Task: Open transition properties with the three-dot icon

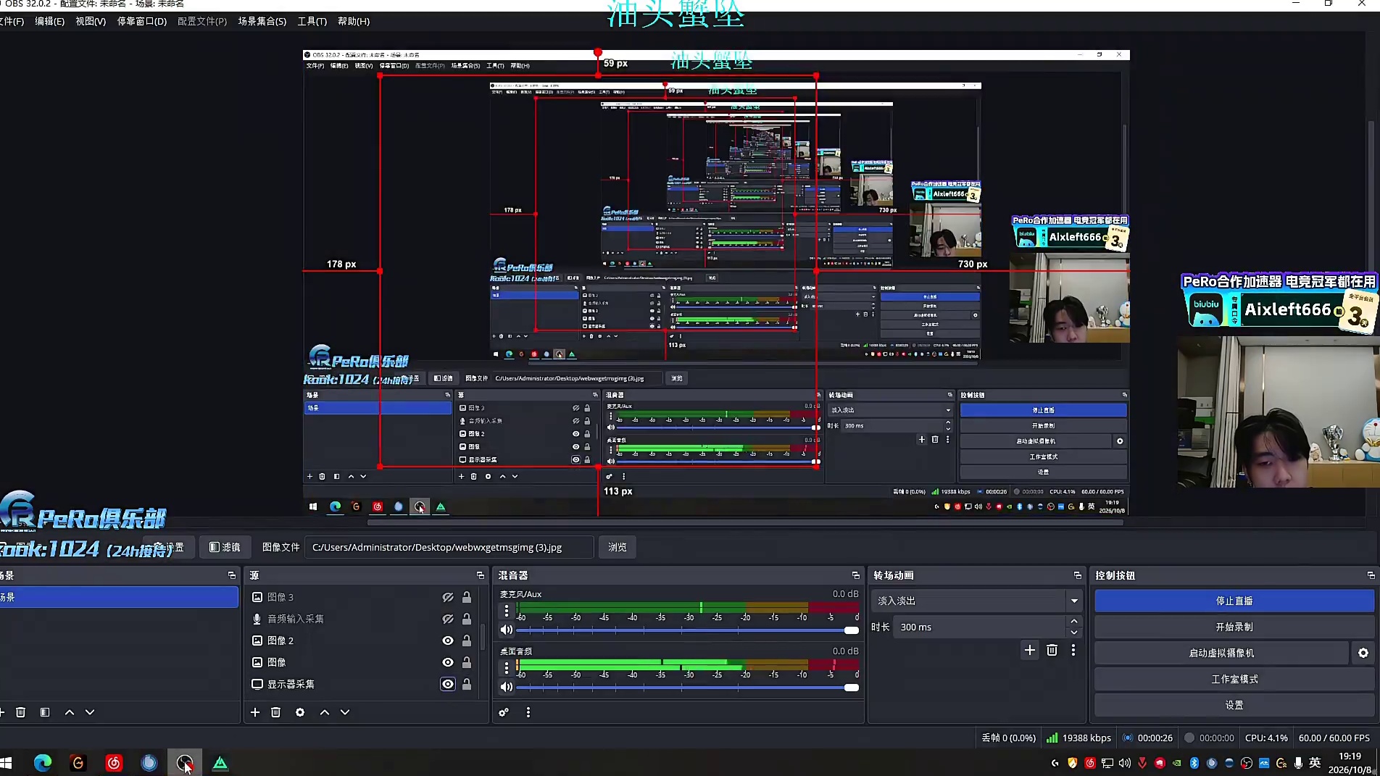Action: tap(1073, 650)
